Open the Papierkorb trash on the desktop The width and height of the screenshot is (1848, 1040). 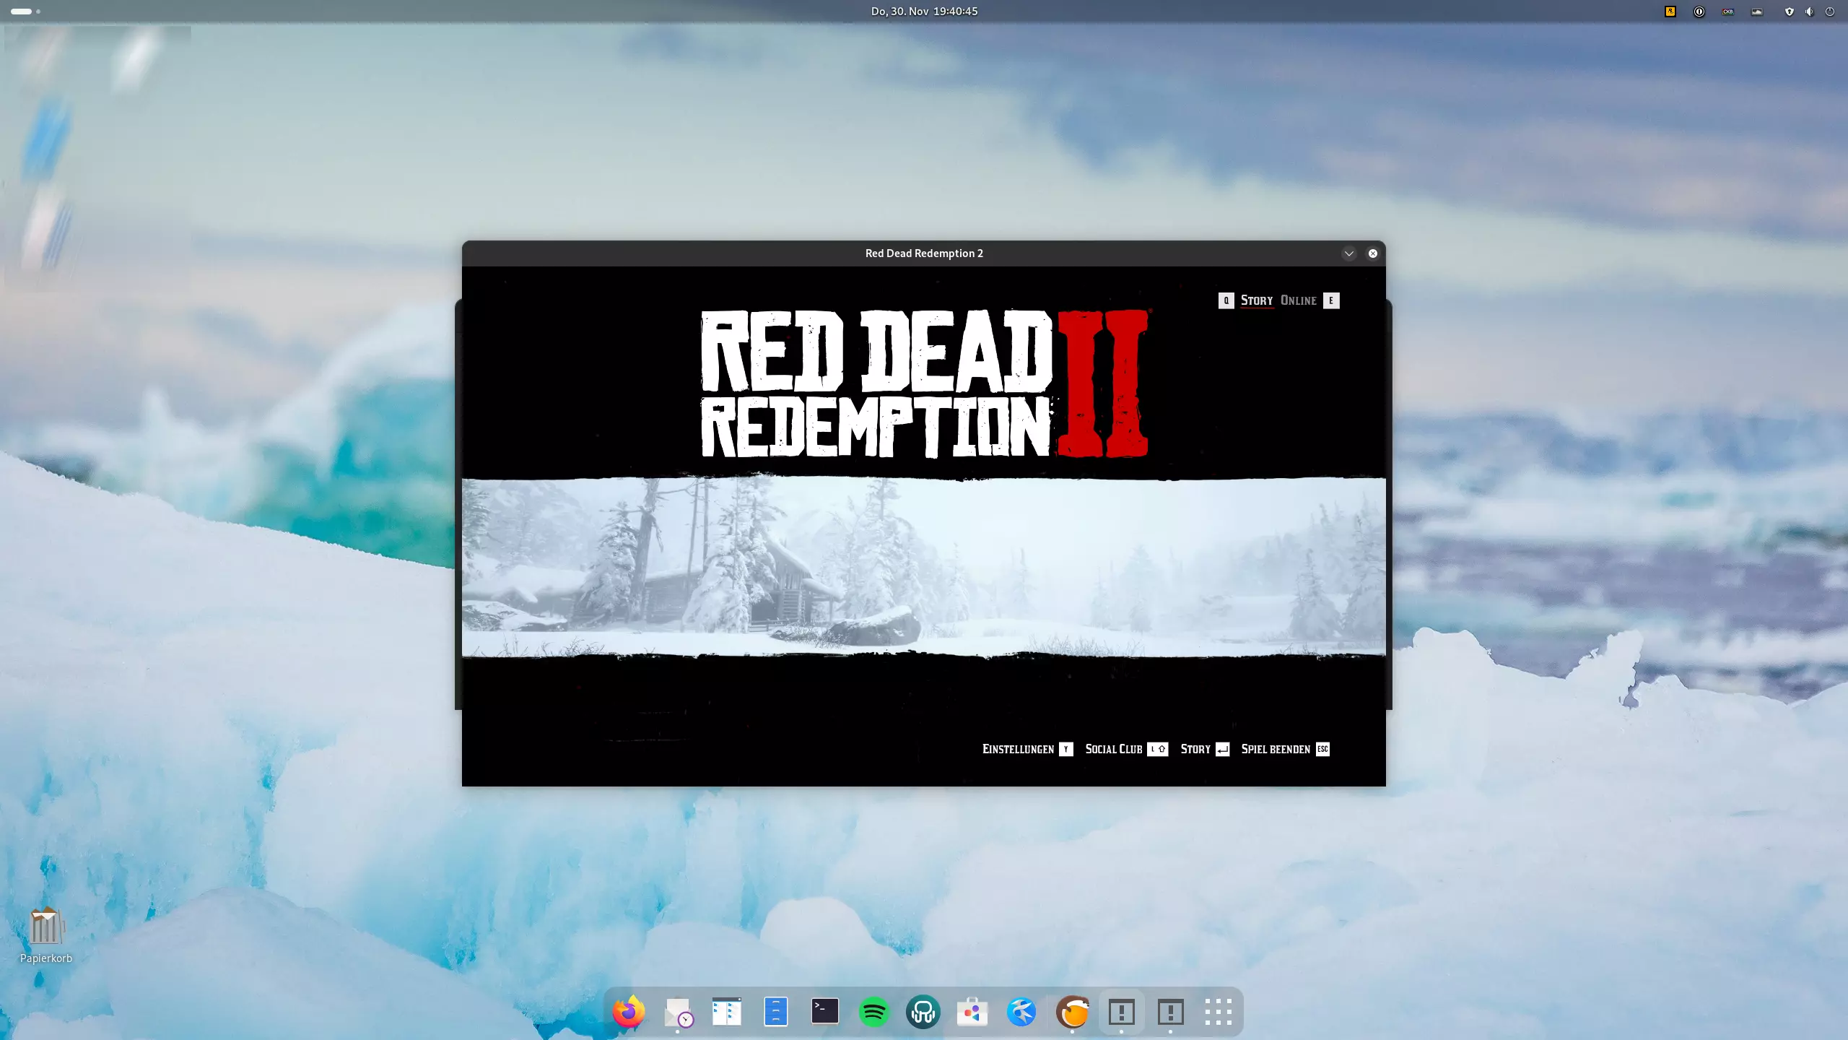(46, 935)
